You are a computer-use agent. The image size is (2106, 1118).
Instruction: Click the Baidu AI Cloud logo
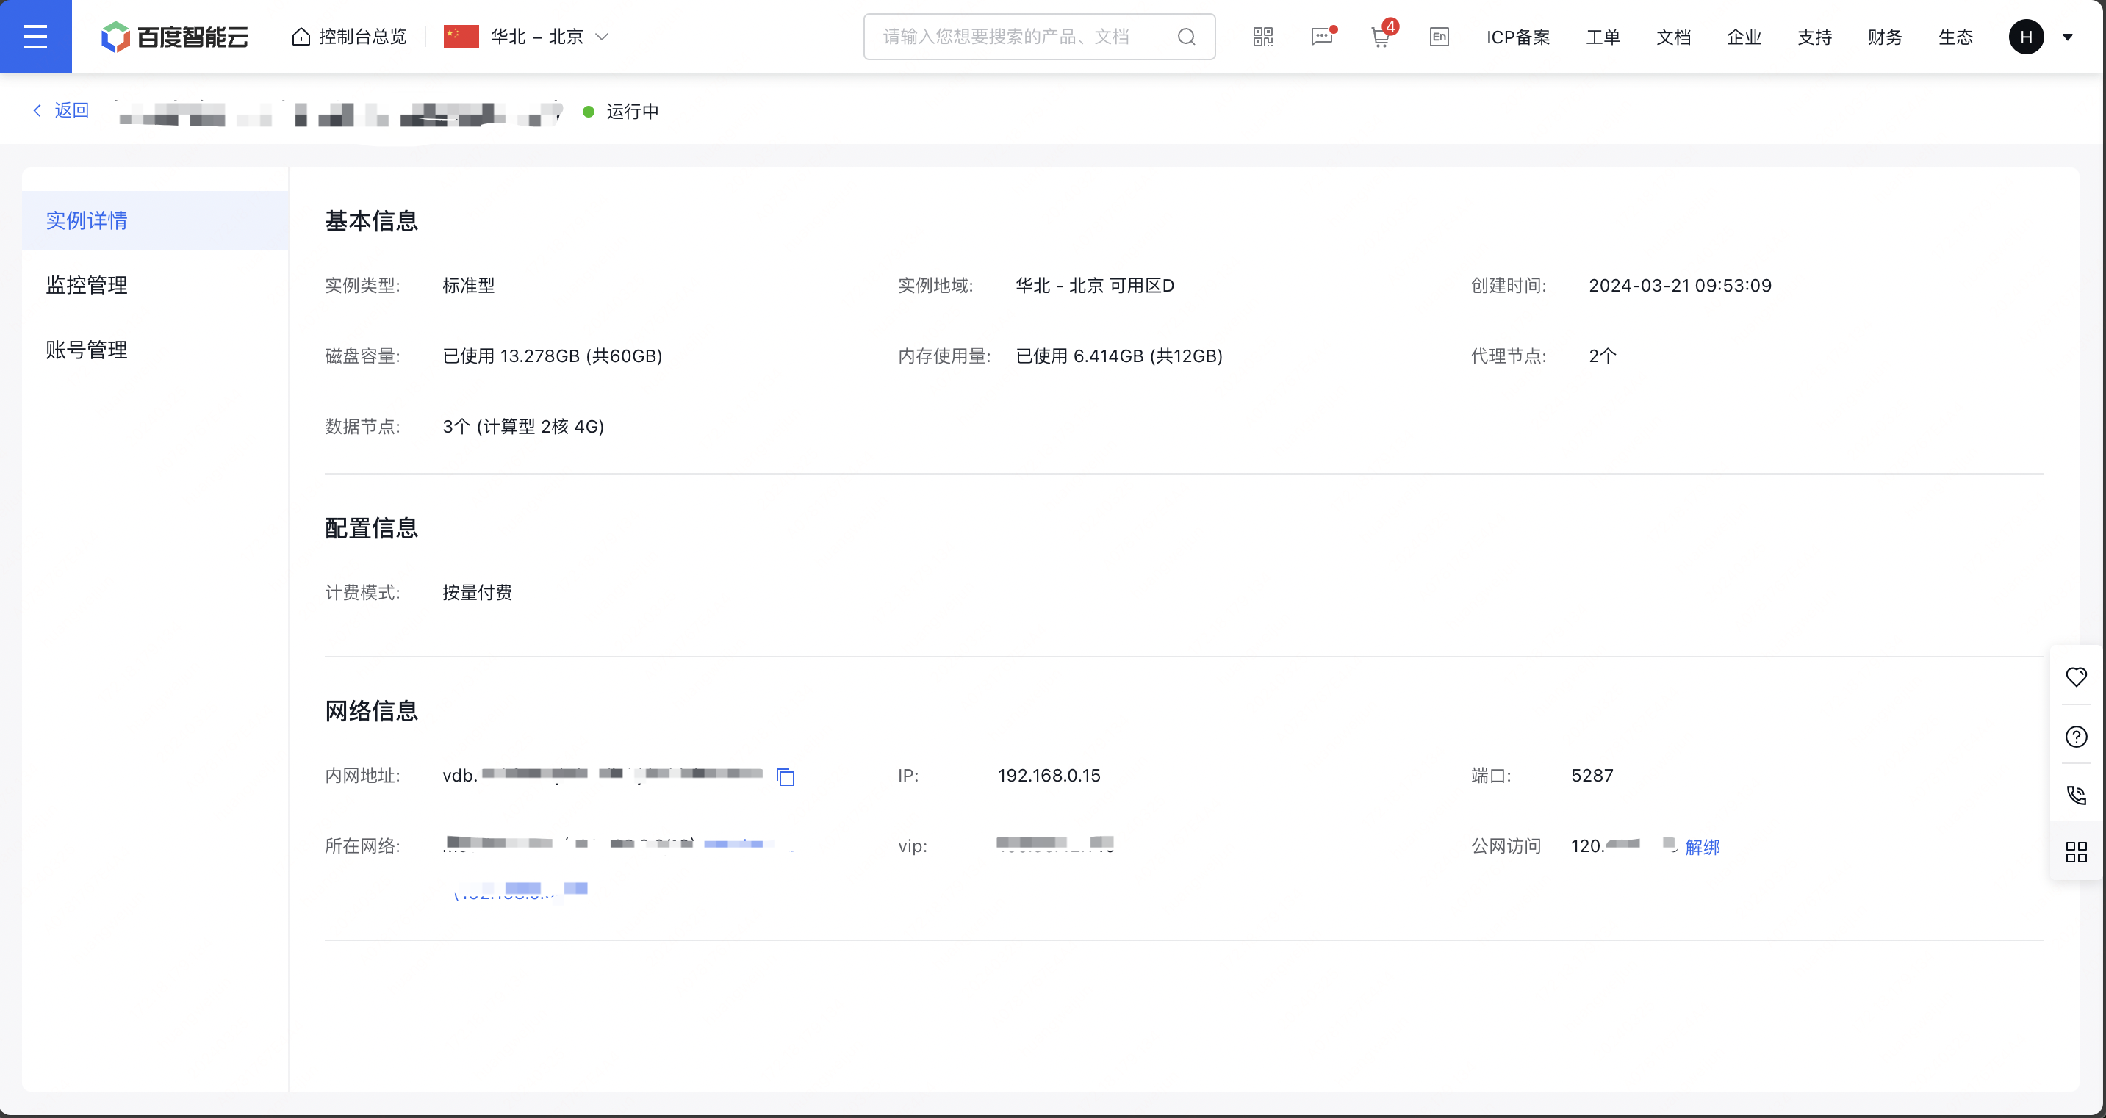coord(174,37)
